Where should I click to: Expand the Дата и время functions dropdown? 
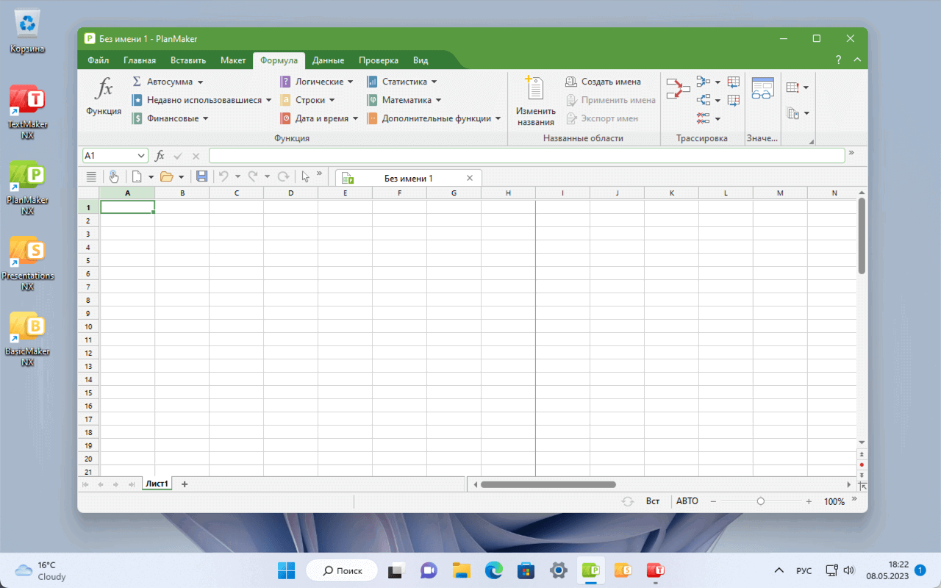point(355,118)
